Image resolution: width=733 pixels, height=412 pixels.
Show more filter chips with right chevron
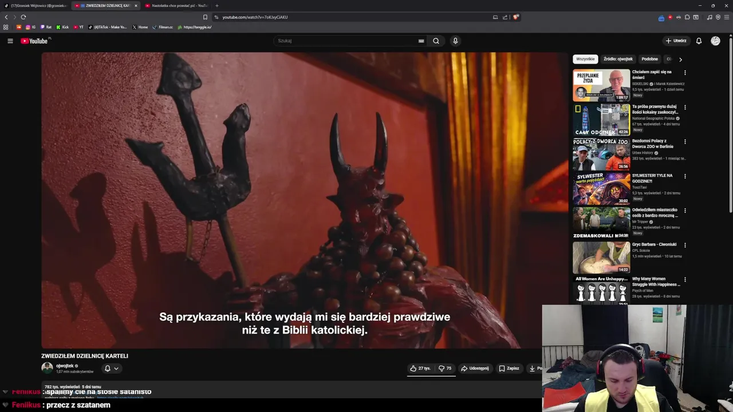680,59
